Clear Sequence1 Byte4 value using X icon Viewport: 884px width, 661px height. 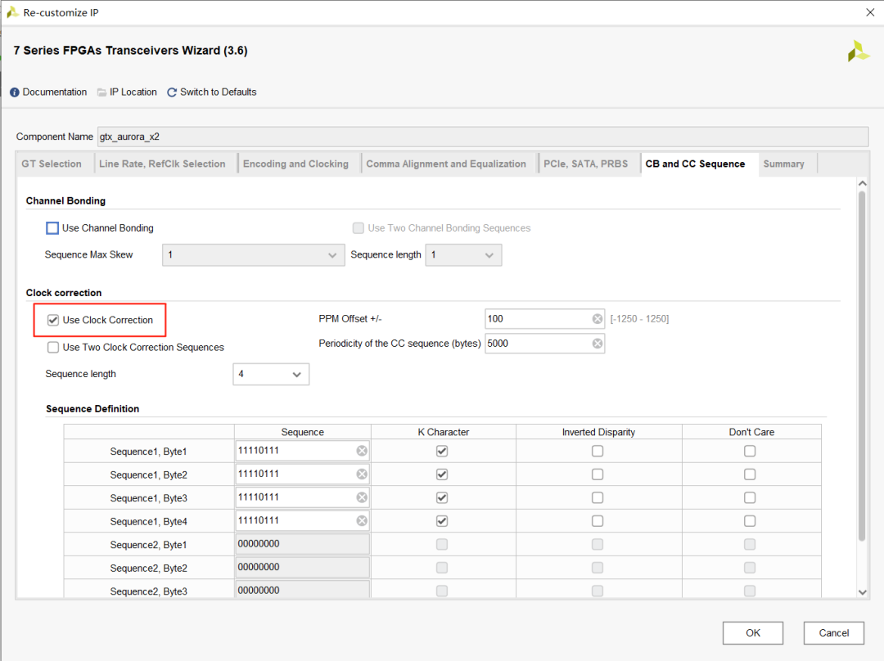pyautogui.click(x=362, y=521)
